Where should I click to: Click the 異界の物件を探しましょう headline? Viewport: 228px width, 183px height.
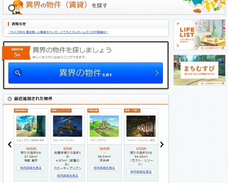pos(72,50)
